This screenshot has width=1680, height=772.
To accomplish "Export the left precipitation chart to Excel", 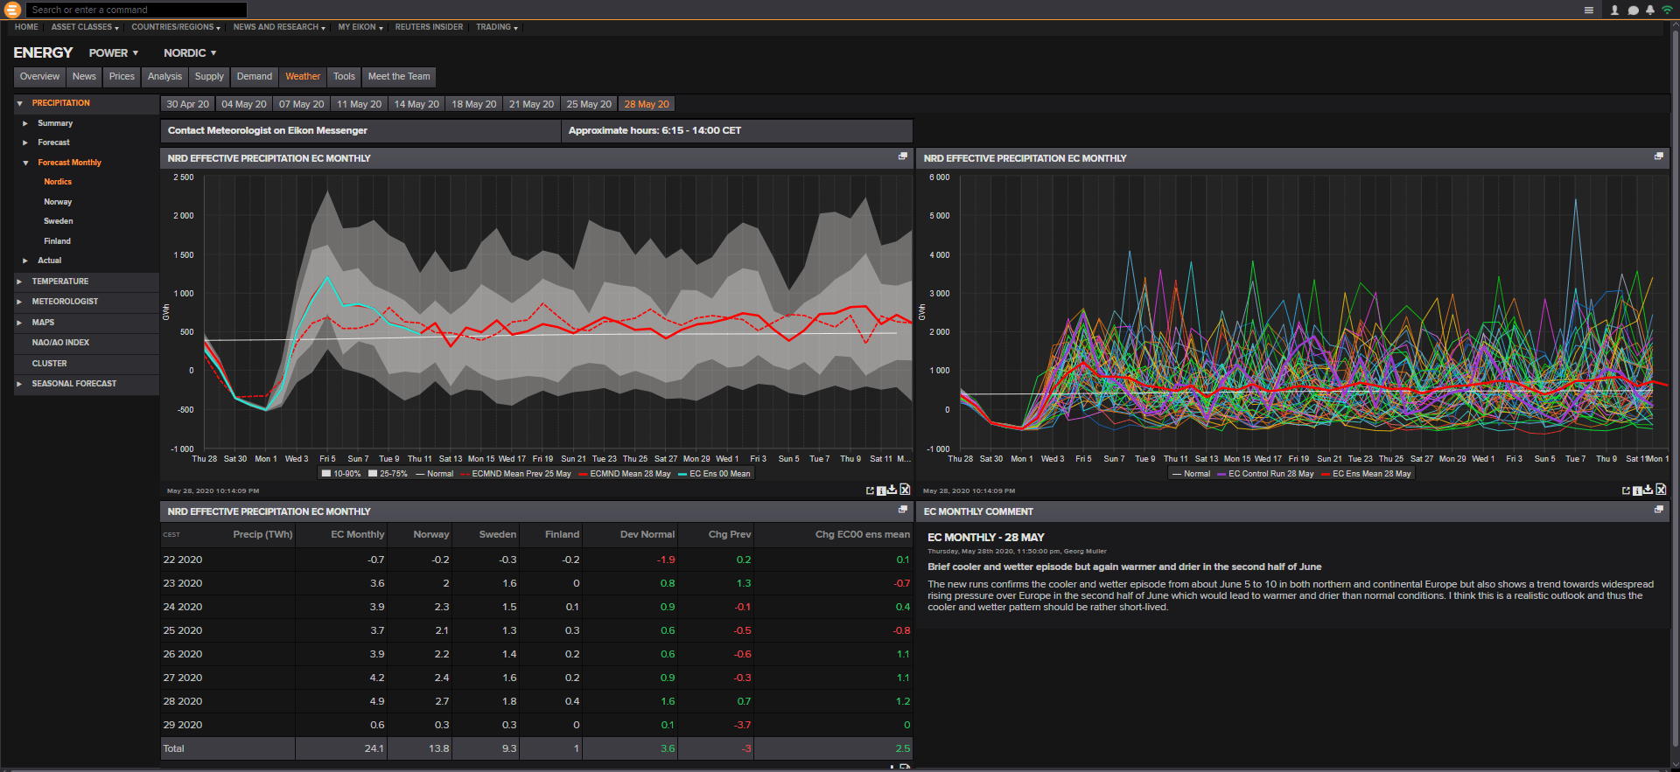I will click(905, 490).
